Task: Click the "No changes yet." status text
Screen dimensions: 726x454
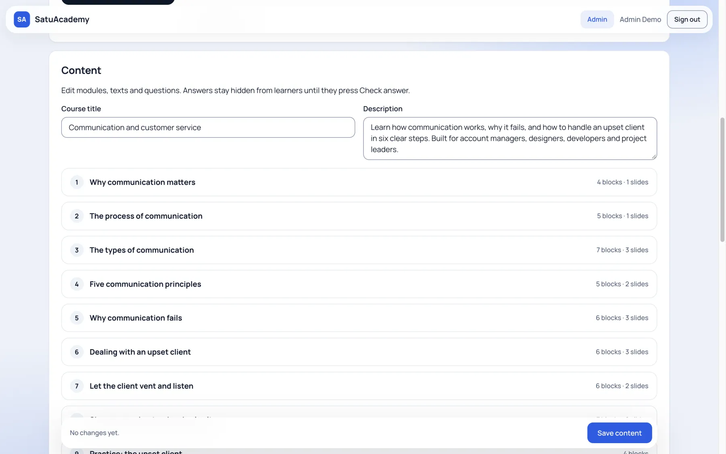Action: click(x=94, y=433)
